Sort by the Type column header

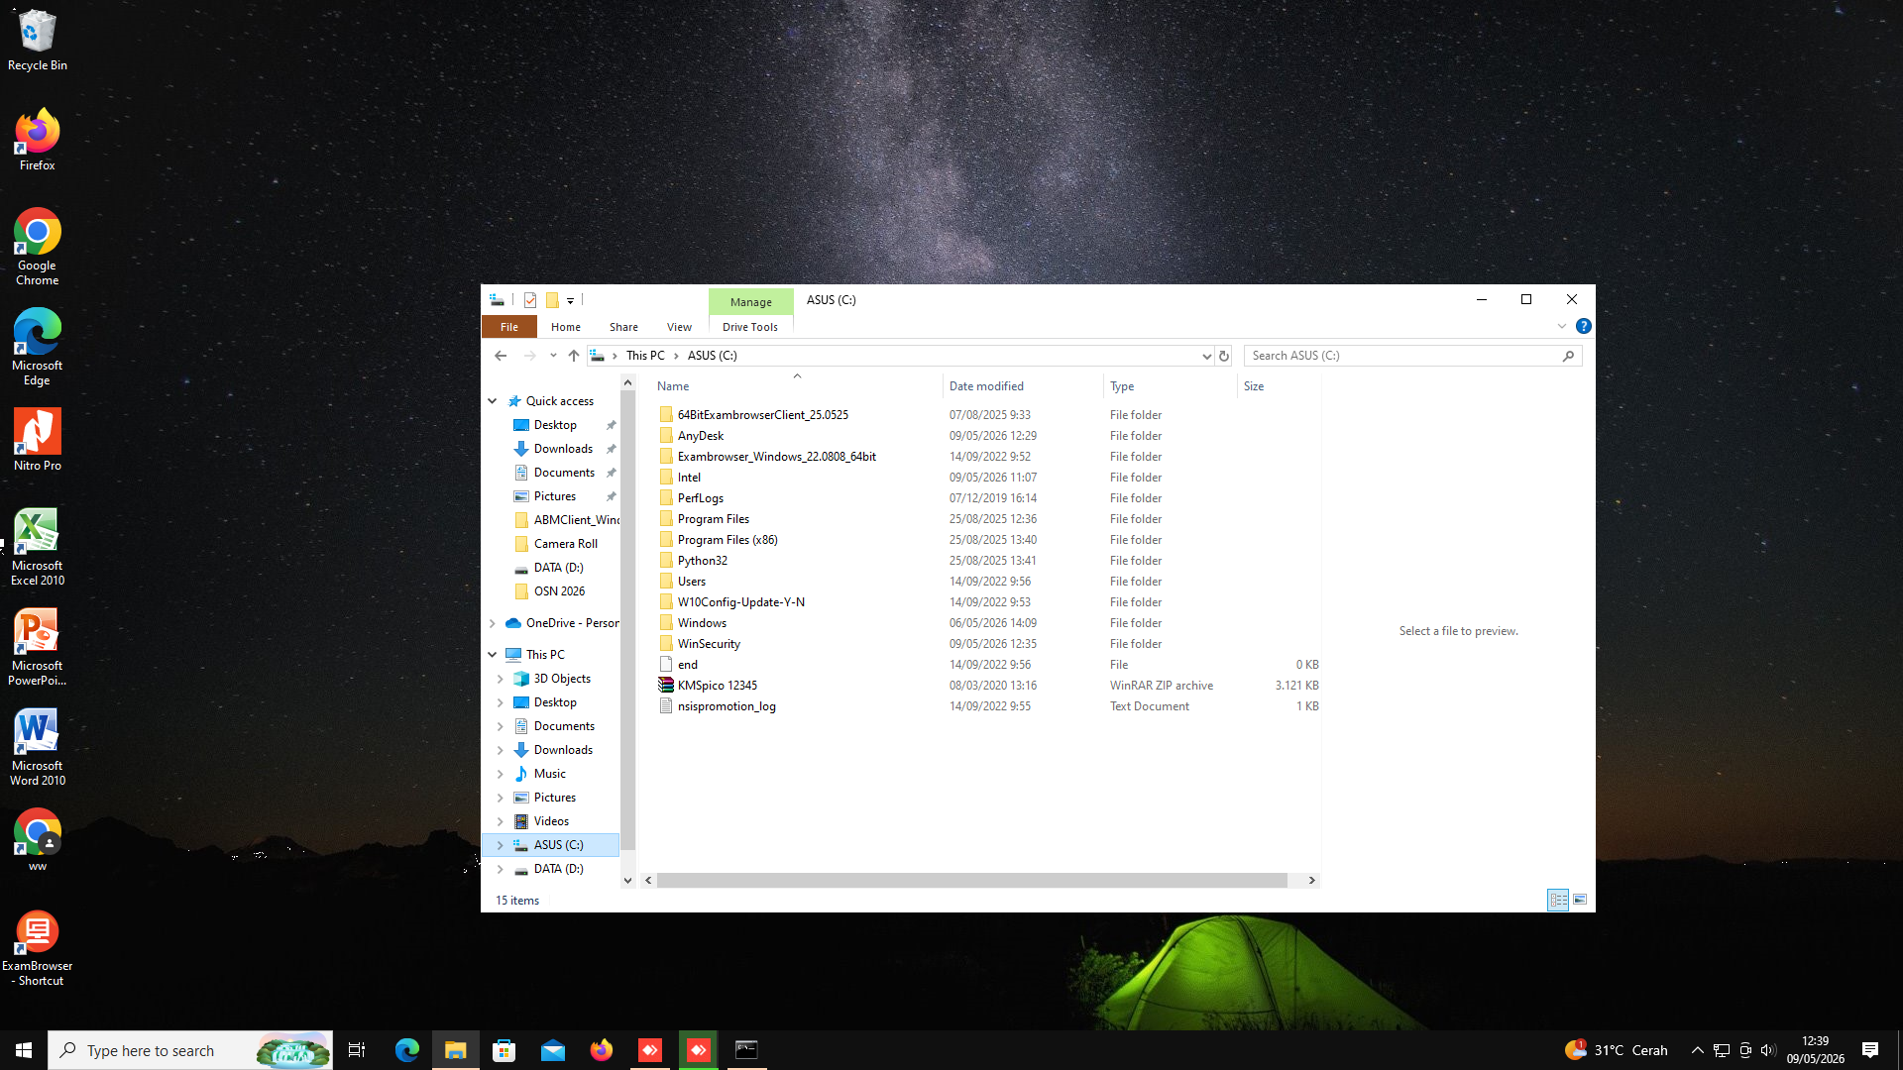pos(1171,386)
